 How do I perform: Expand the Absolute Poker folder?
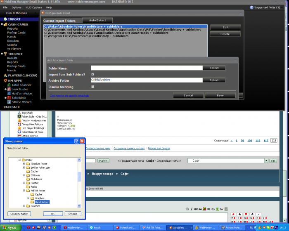pyautogui.click(x=24, y=164)
